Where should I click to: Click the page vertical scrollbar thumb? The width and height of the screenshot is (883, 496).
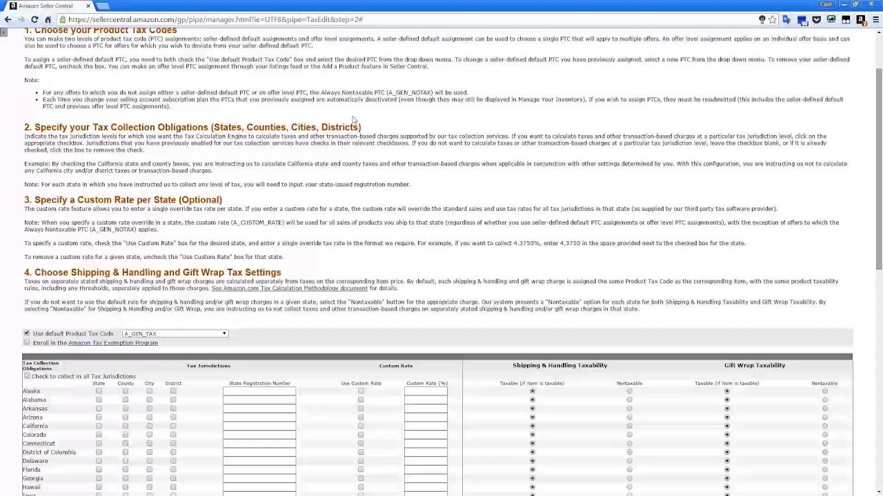(879, 169)
